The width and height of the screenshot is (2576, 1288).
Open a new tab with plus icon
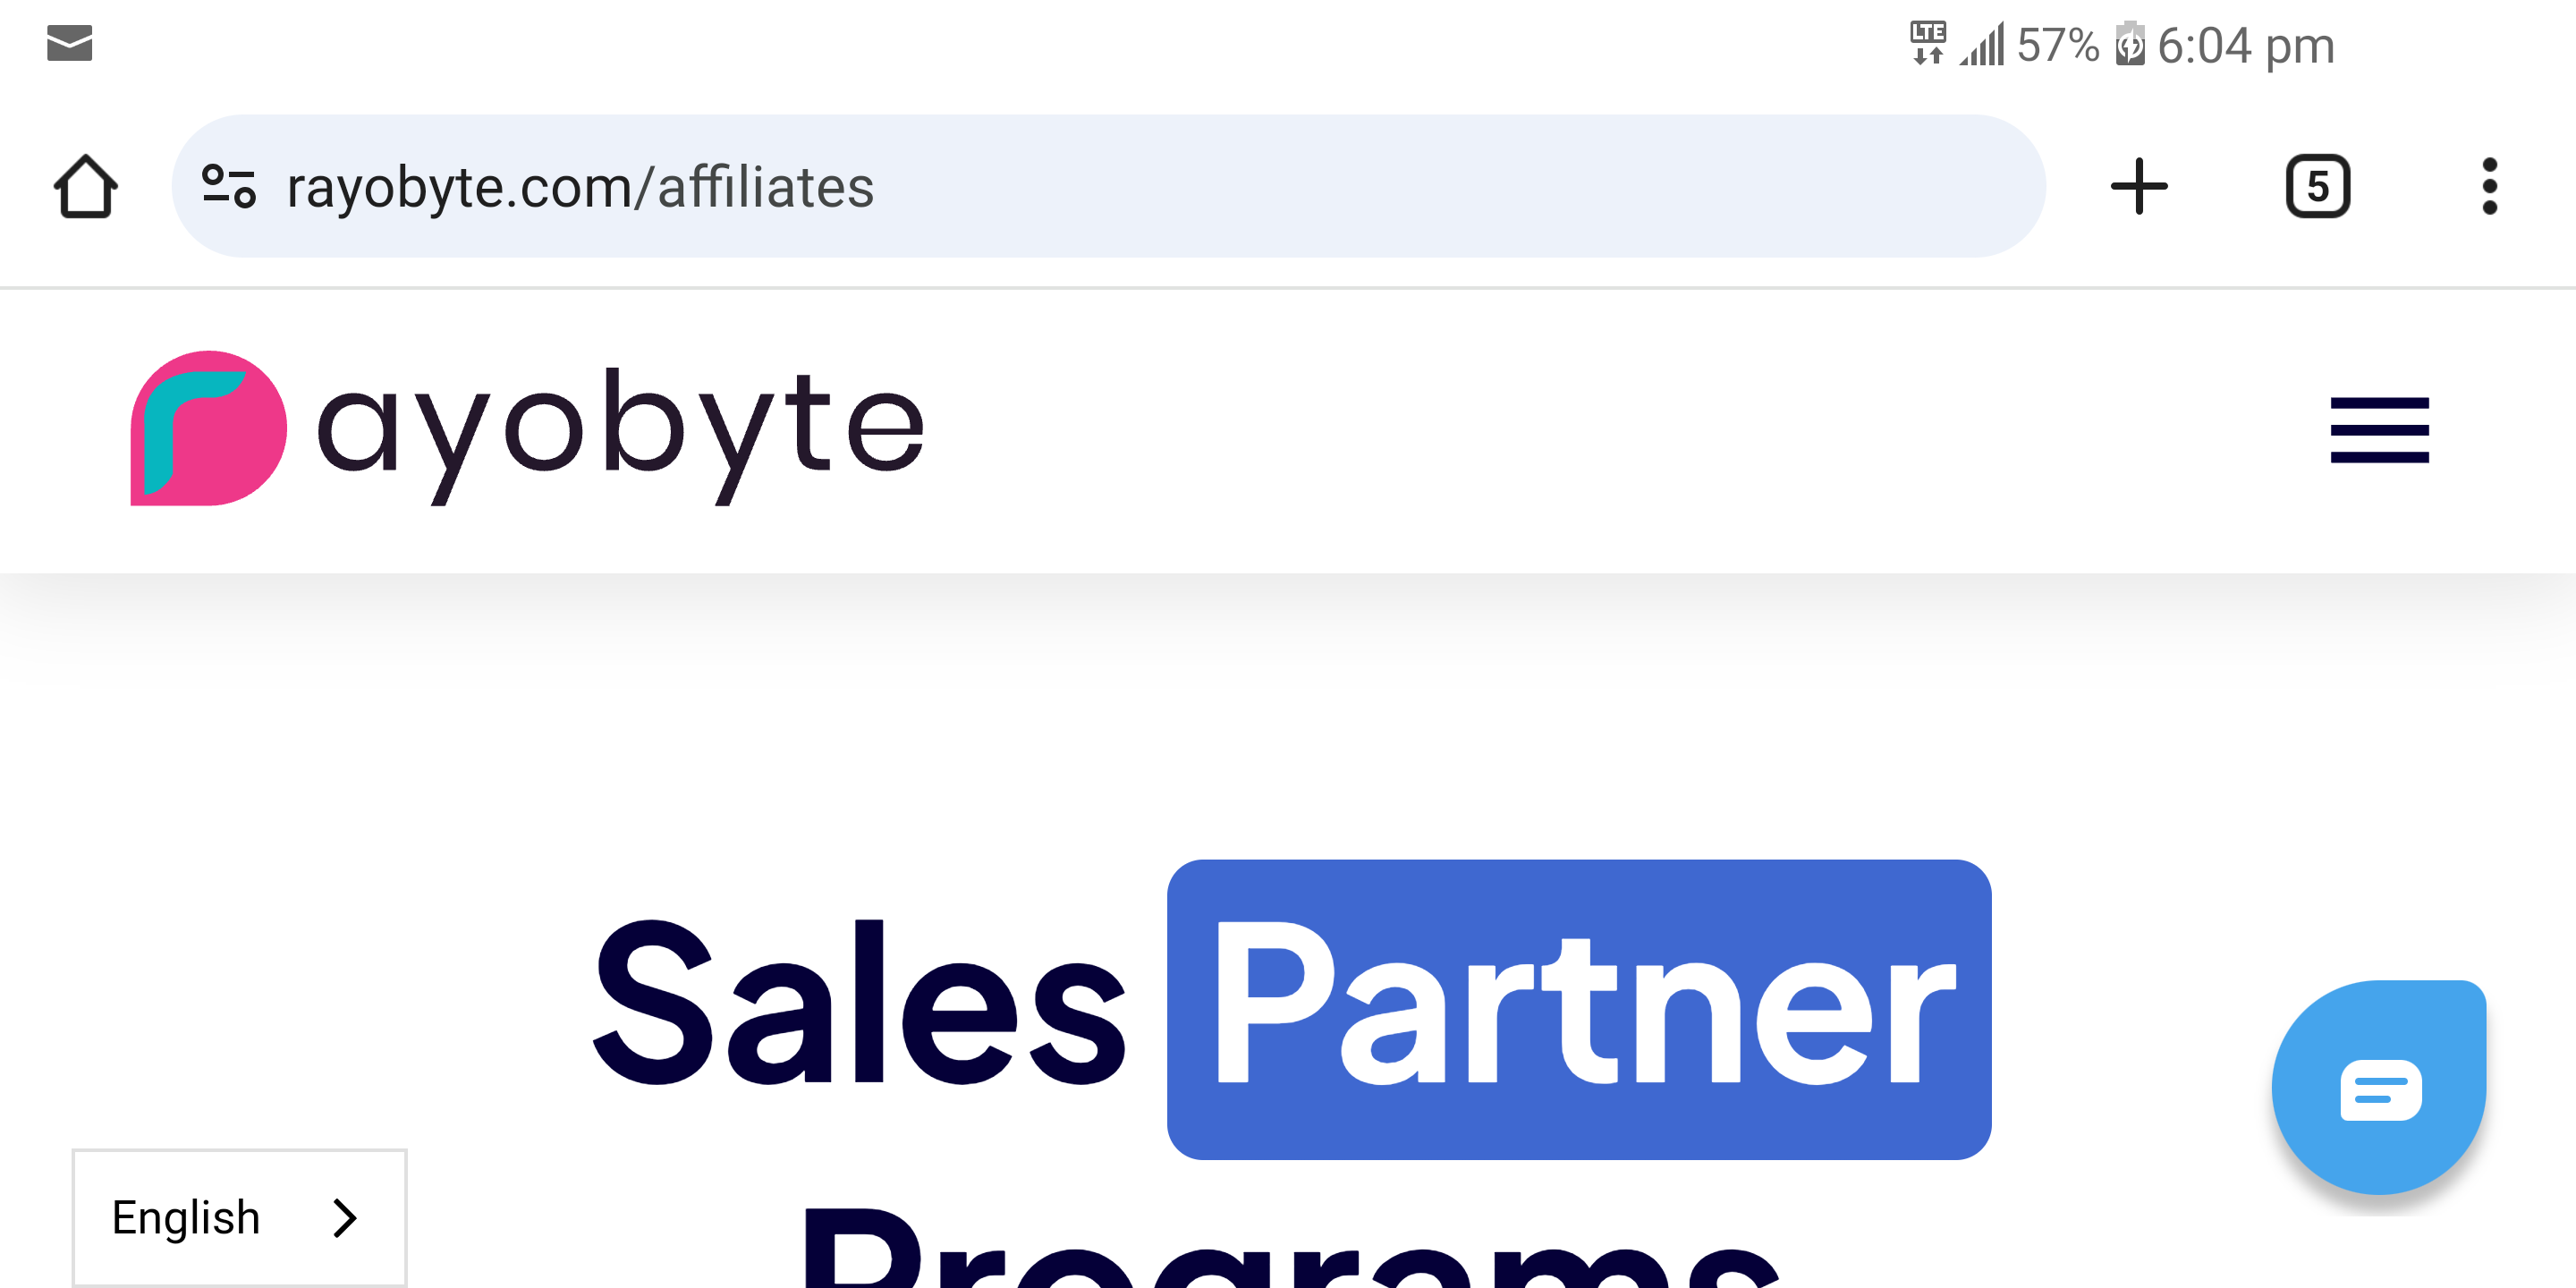tap(2138, 186)
